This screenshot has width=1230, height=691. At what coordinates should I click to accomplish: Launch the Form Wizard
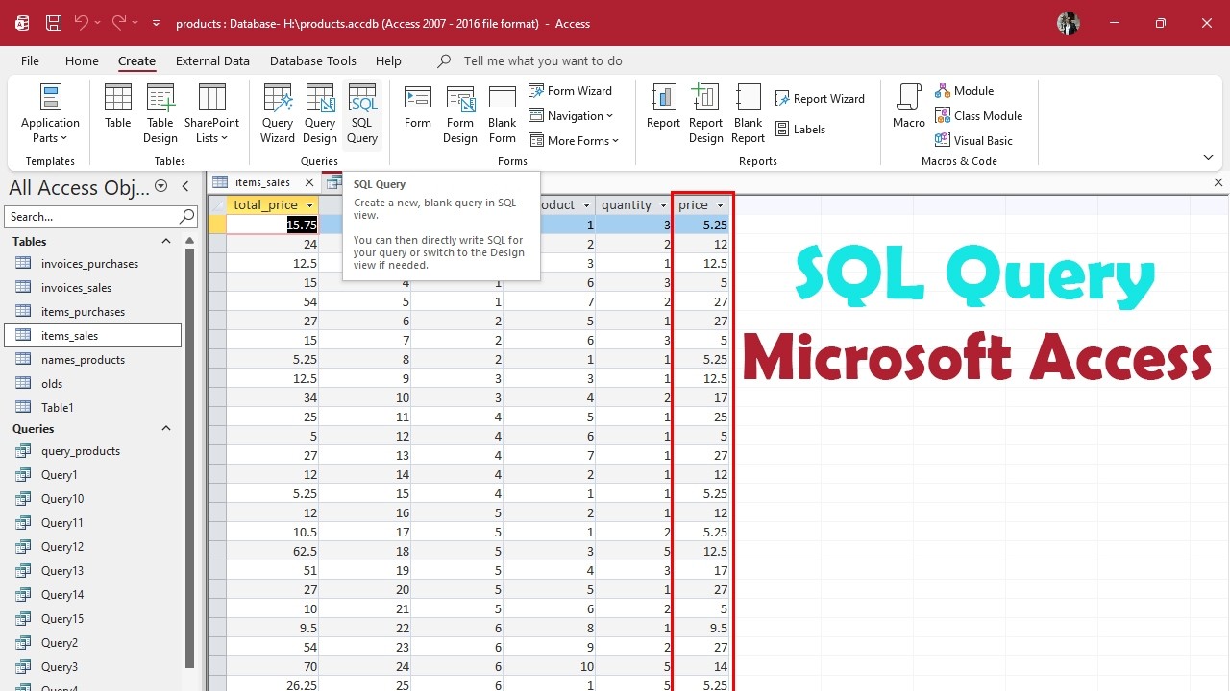570,91
